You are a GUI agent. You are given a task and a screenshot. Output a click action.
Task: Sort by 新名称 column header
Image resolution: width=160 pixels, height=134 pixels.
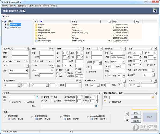click(x=85, y=21)
